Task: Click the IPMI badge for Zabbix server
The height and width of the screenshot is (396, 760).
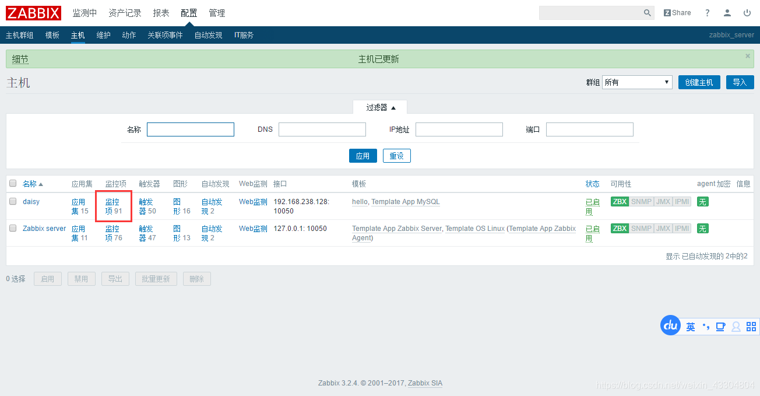Action: click(682, 229)
